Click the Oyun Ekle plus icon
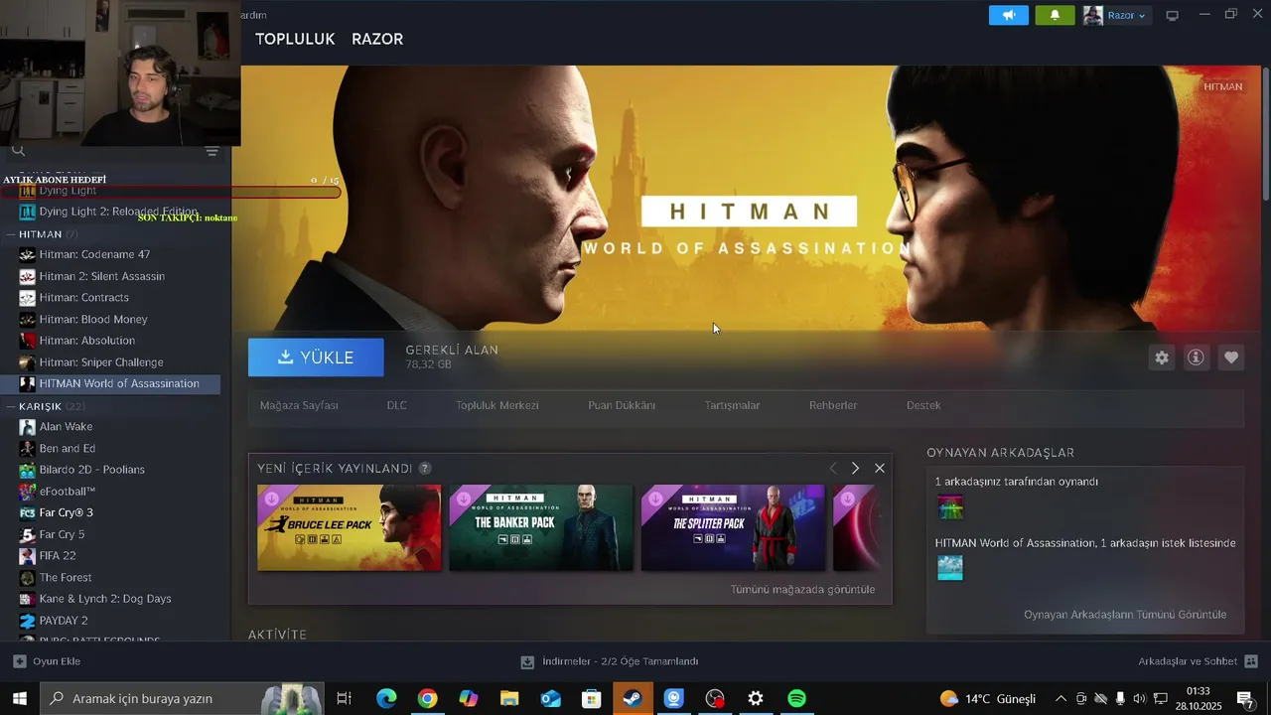1271x715 pixels. (x=20, y=661)
